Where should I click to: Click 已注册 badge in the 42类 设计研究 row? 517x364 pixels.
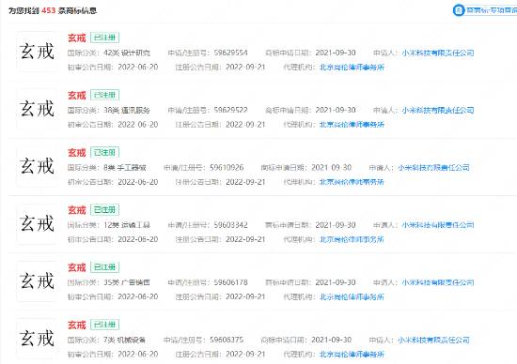coord(105,38)
